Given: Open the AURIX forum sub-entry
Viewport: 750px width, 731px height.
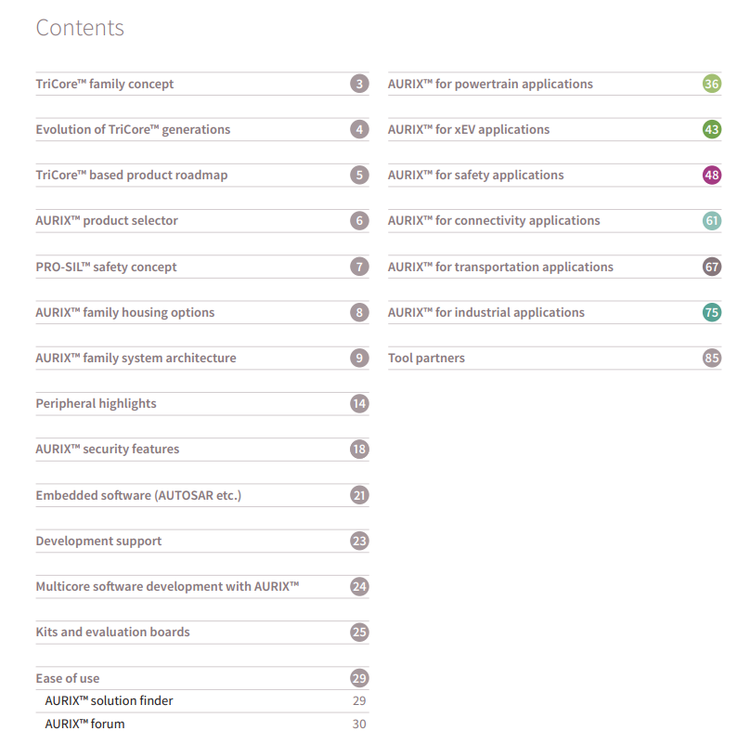Looking at the screenshot, I should 84,724.
